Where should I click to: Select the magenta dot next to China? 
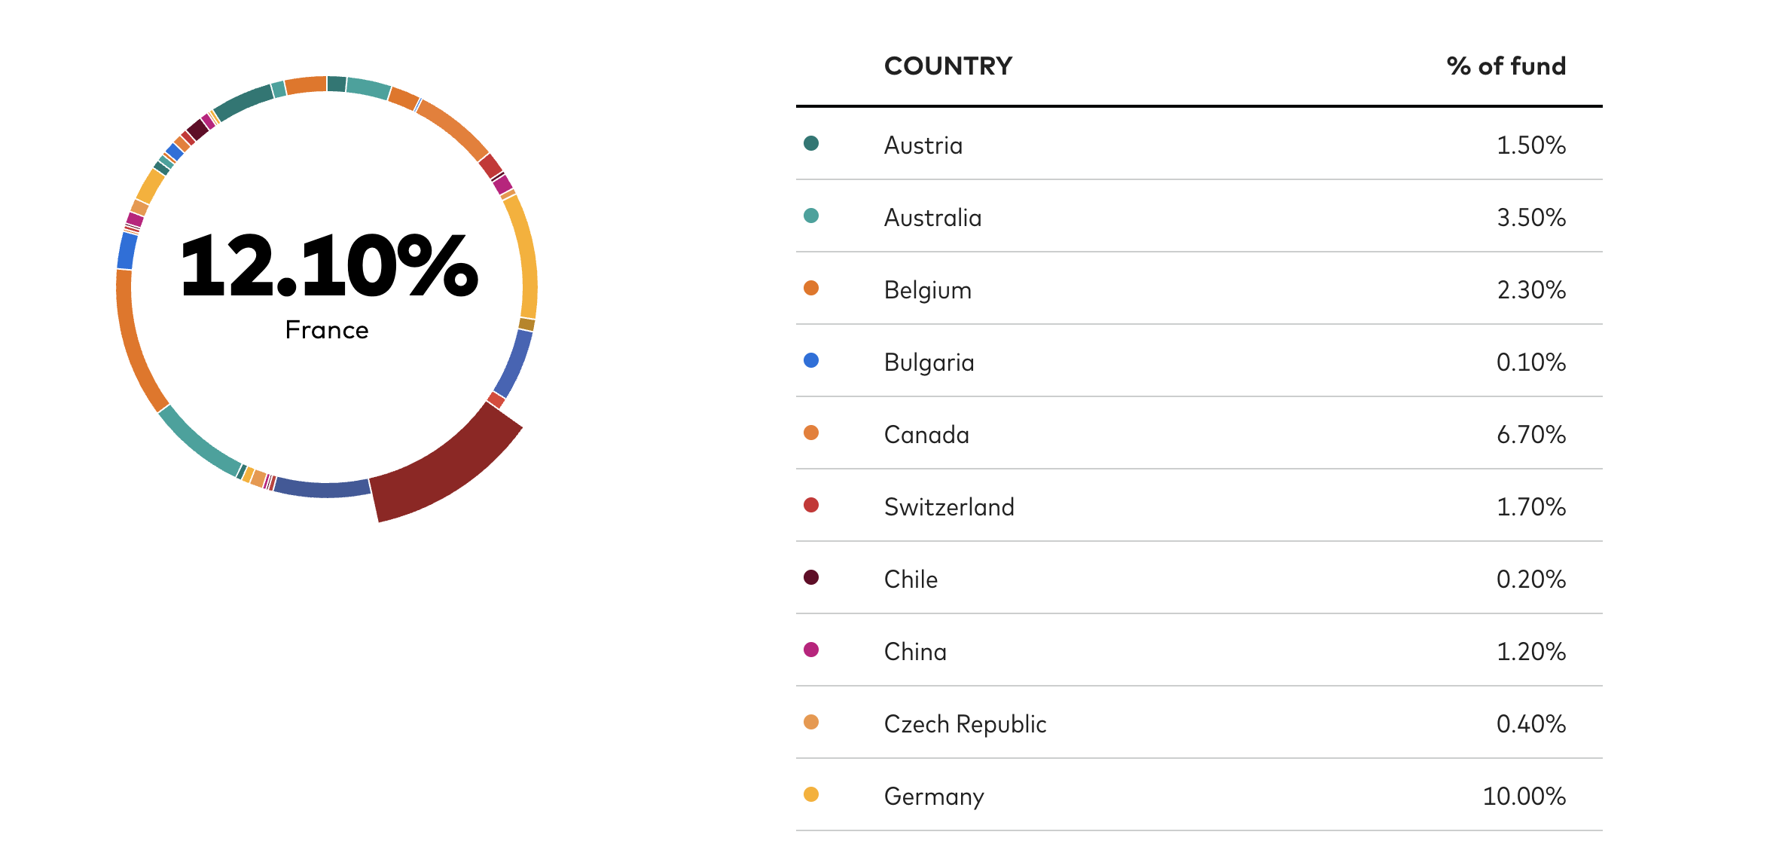coord(811,650)
